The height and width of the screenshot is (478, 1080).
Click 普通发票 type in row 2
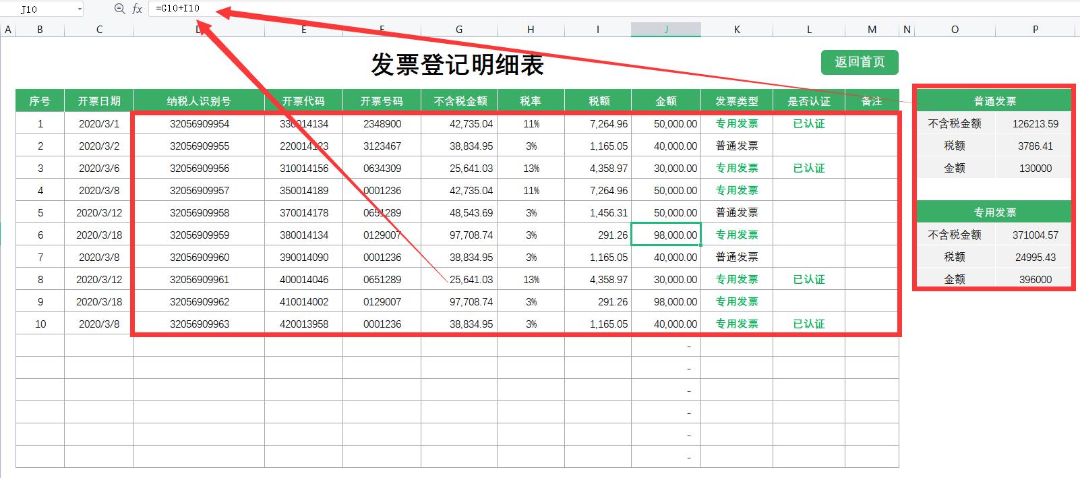pyautogui.click(x=737, y=146)
